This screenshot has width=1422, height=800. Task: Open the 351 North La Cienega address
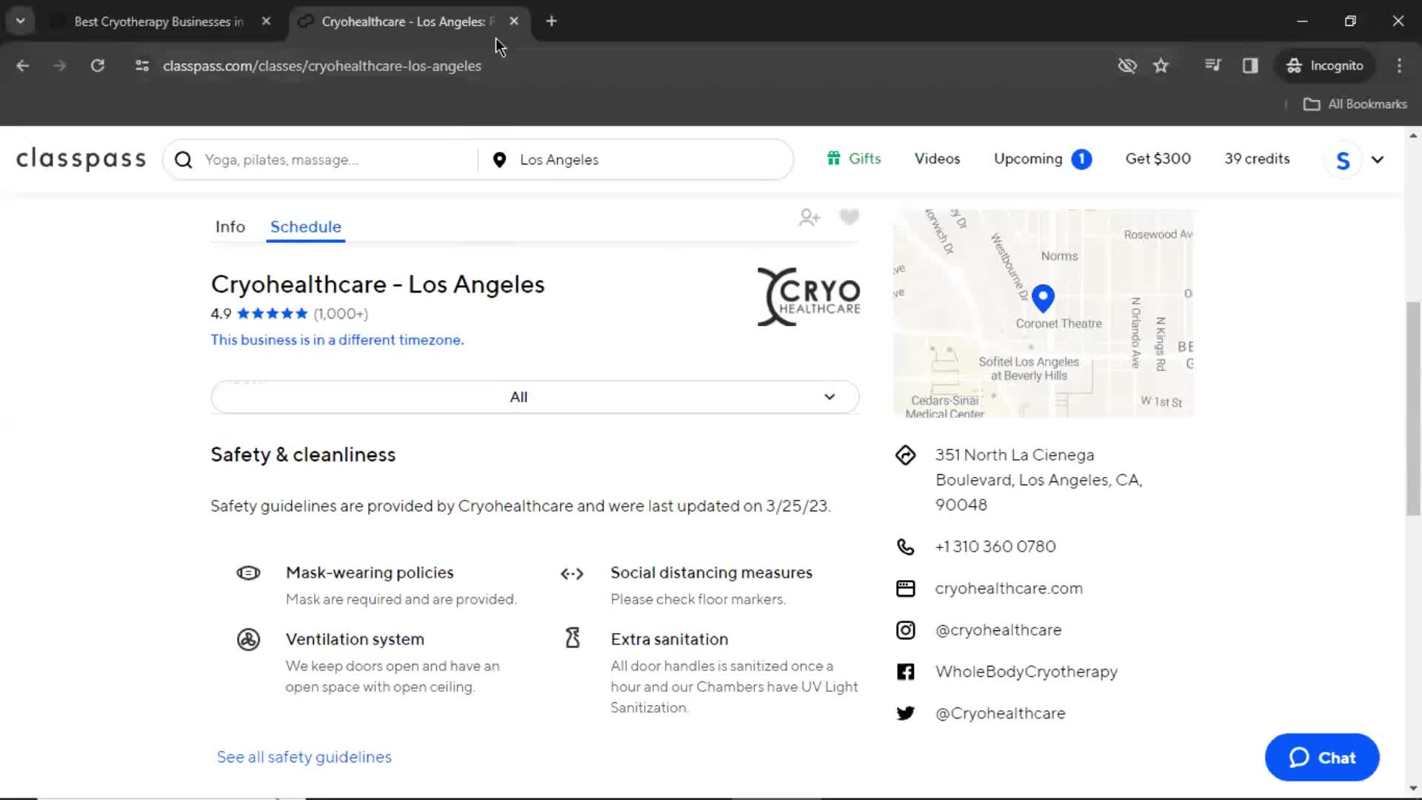coord(1038,480)
